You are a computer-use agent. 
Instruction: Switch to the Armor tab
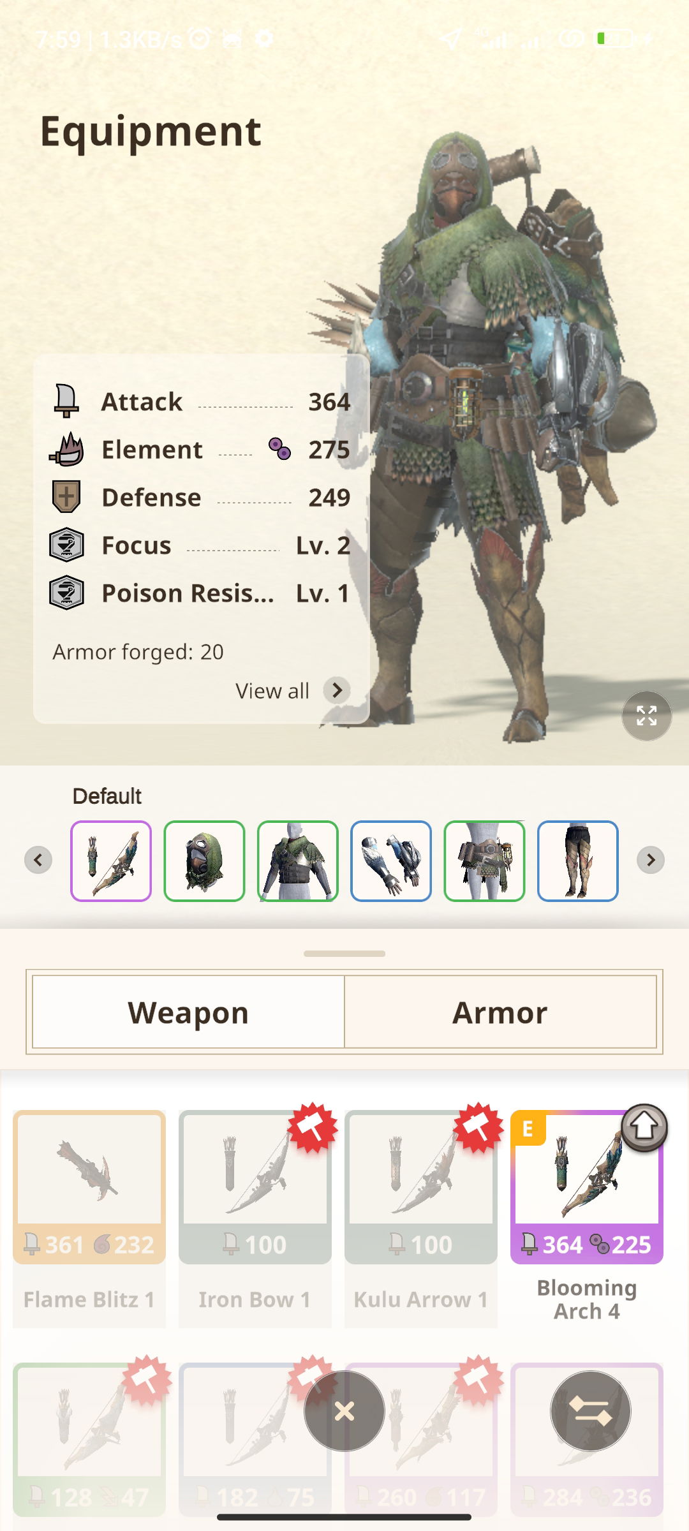(x=500, y=1012)
